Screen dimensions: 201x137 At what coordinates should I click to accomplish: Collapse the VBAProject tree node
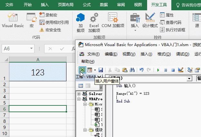[79, 99]
